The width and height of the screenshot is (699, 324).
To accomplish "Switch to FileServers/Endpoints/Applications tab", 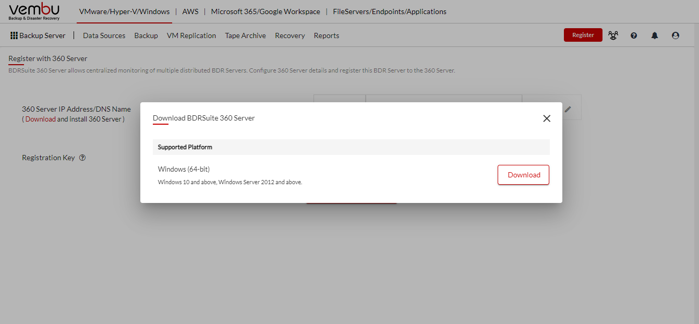I will click(x=390, y=11).
